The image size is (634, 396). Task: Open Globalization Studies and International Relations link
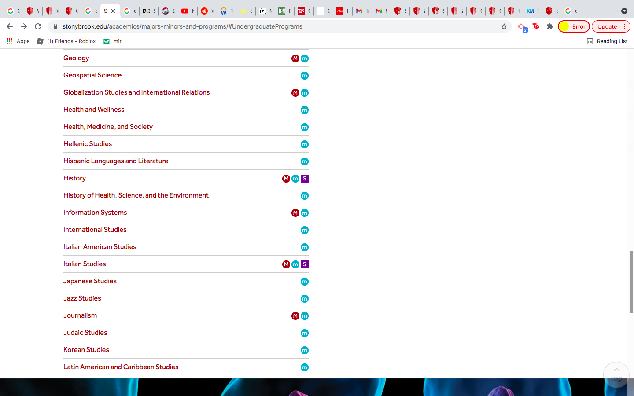coord(136,92)
